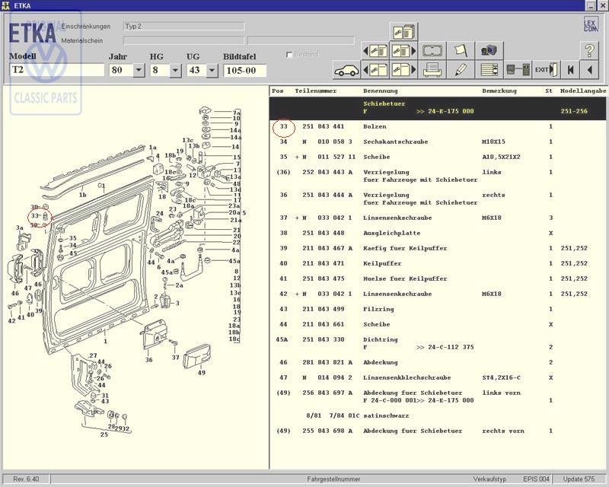609x487 pixels.
Task: Open the HG dropdown arrow
Action: (x=175, y=70)
